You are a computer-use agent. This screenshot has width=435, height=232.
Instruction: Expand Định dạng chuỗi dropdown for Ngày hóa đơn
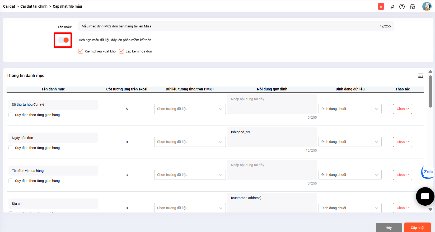[x=350, y=142]
